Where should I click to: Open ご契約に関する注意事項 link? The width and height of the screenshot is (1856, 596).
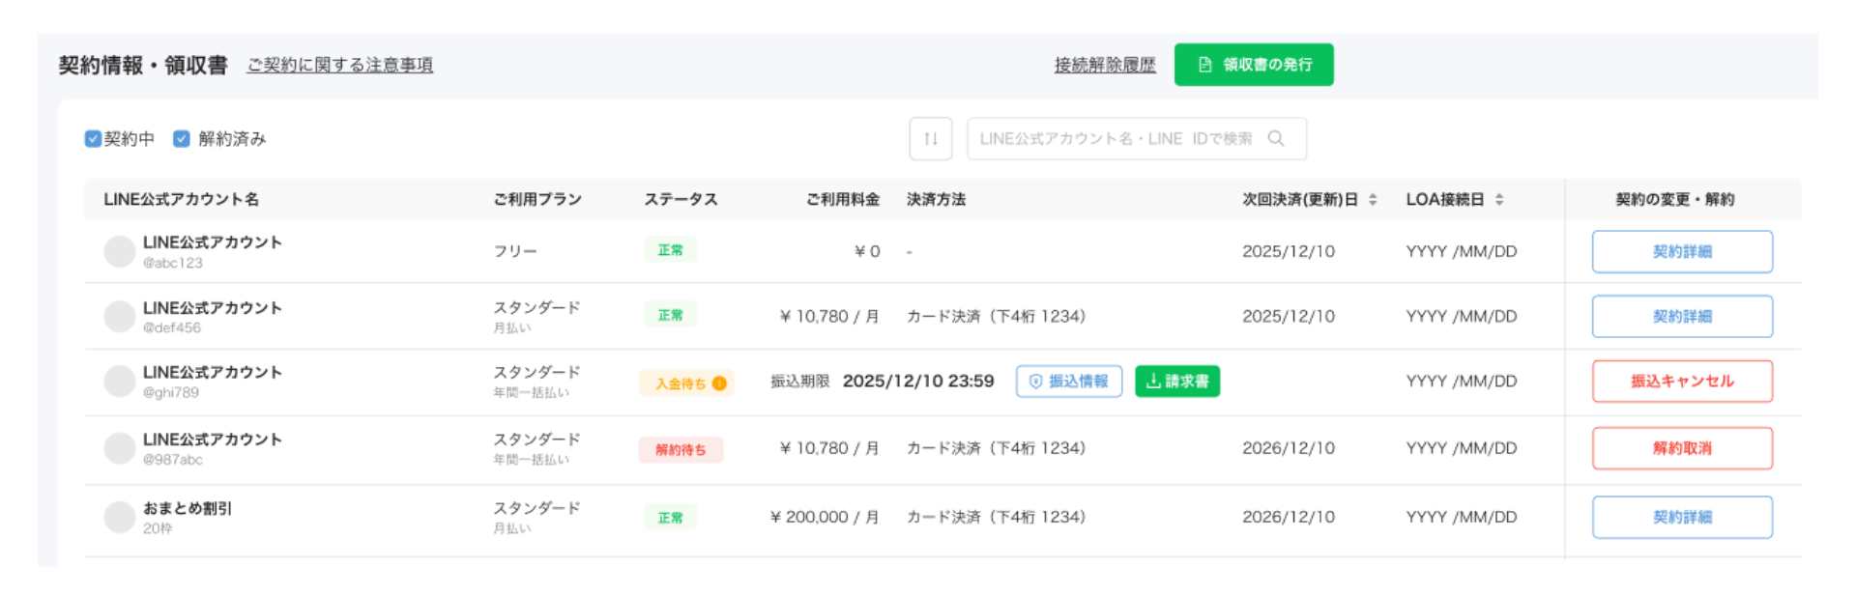339,65
